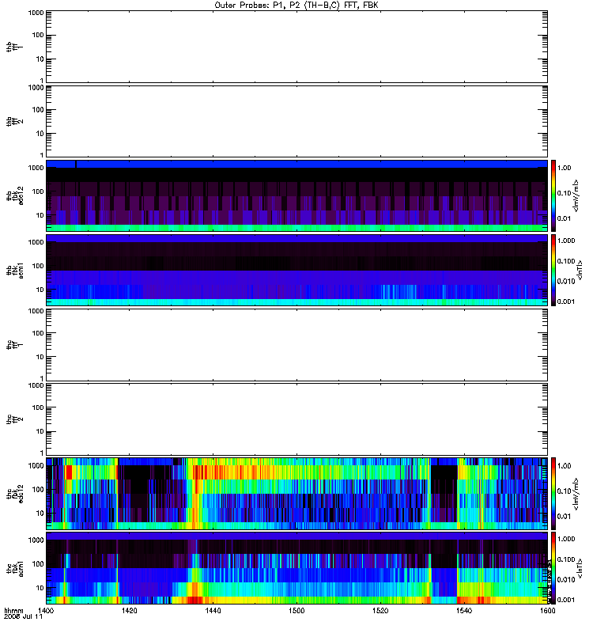Click the '0.001' value on thb scm1 color bar
The image size is (593, 633).
pos(566,301)
